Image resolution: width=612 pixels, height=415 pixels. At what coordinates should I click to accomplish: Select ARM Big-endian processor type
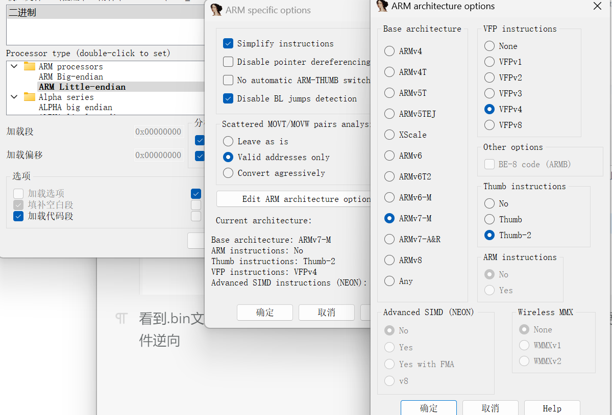click(x=70, y=77)
